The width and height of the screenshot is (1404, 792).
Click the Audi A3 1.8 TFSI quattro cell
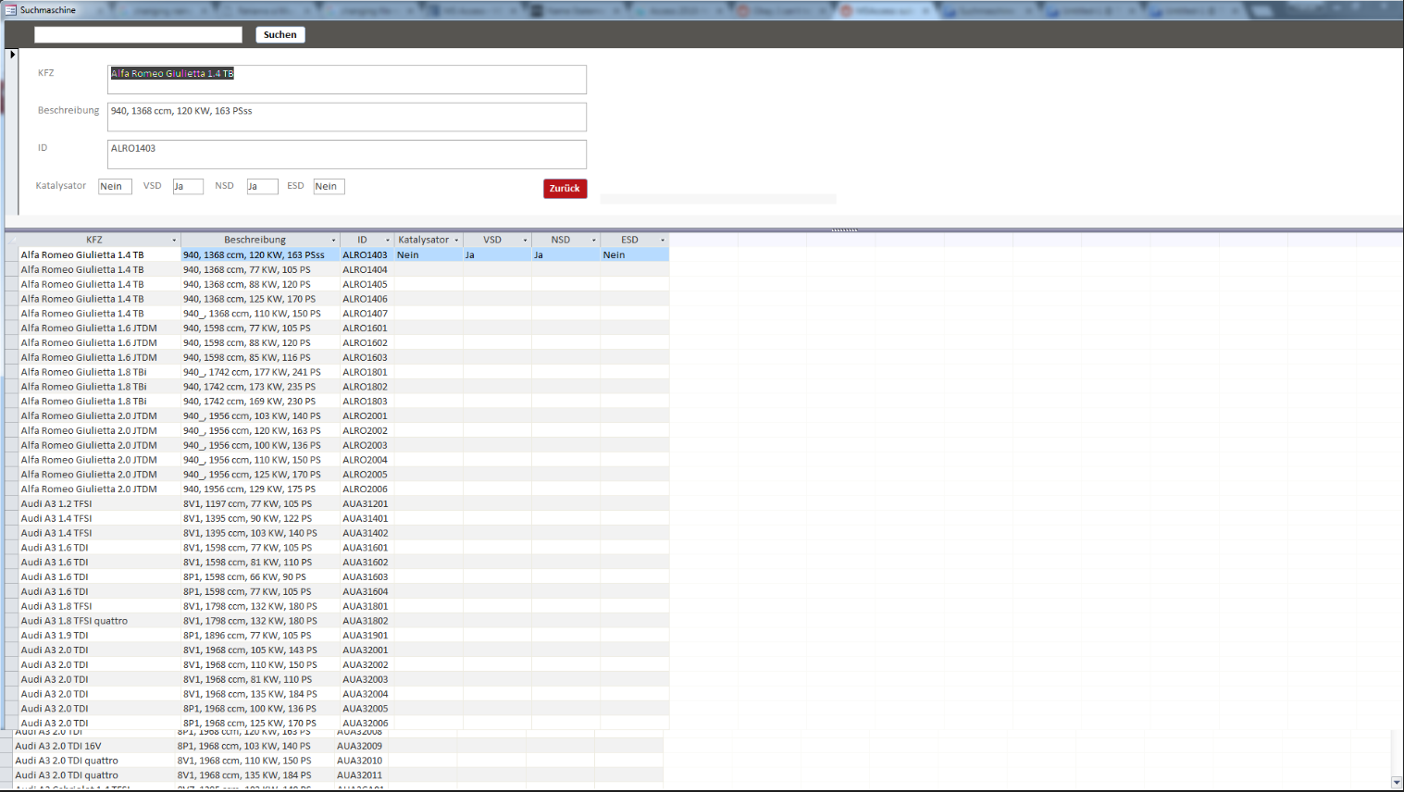[x=100, y=621]
